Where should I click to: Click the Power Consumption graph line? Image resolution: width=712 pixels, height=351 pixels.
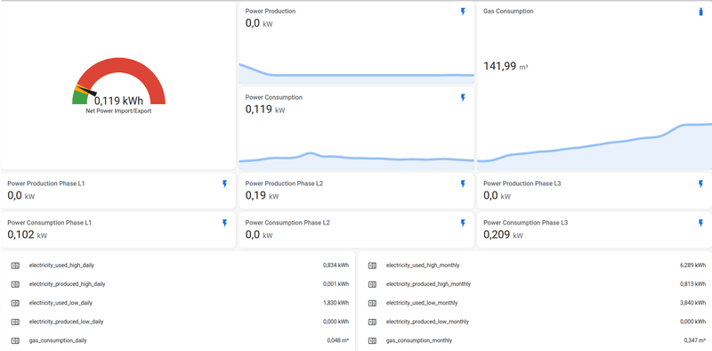357,158
